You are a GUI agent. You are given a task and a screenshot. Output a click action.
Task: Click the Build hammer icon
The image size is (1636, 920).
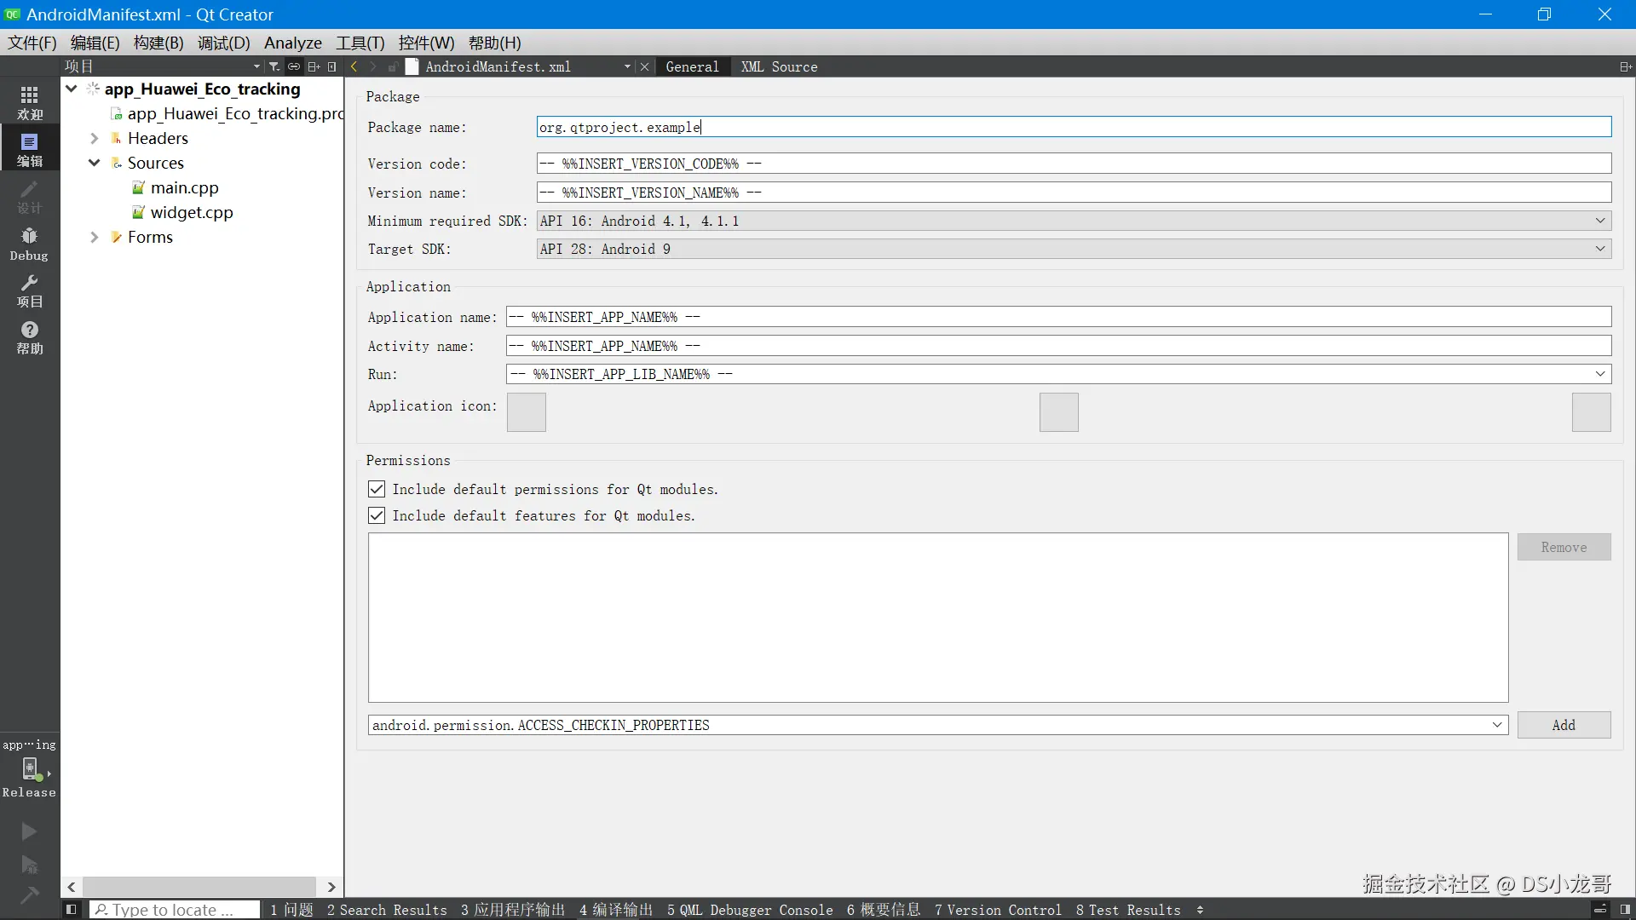[x=29, y=894]
